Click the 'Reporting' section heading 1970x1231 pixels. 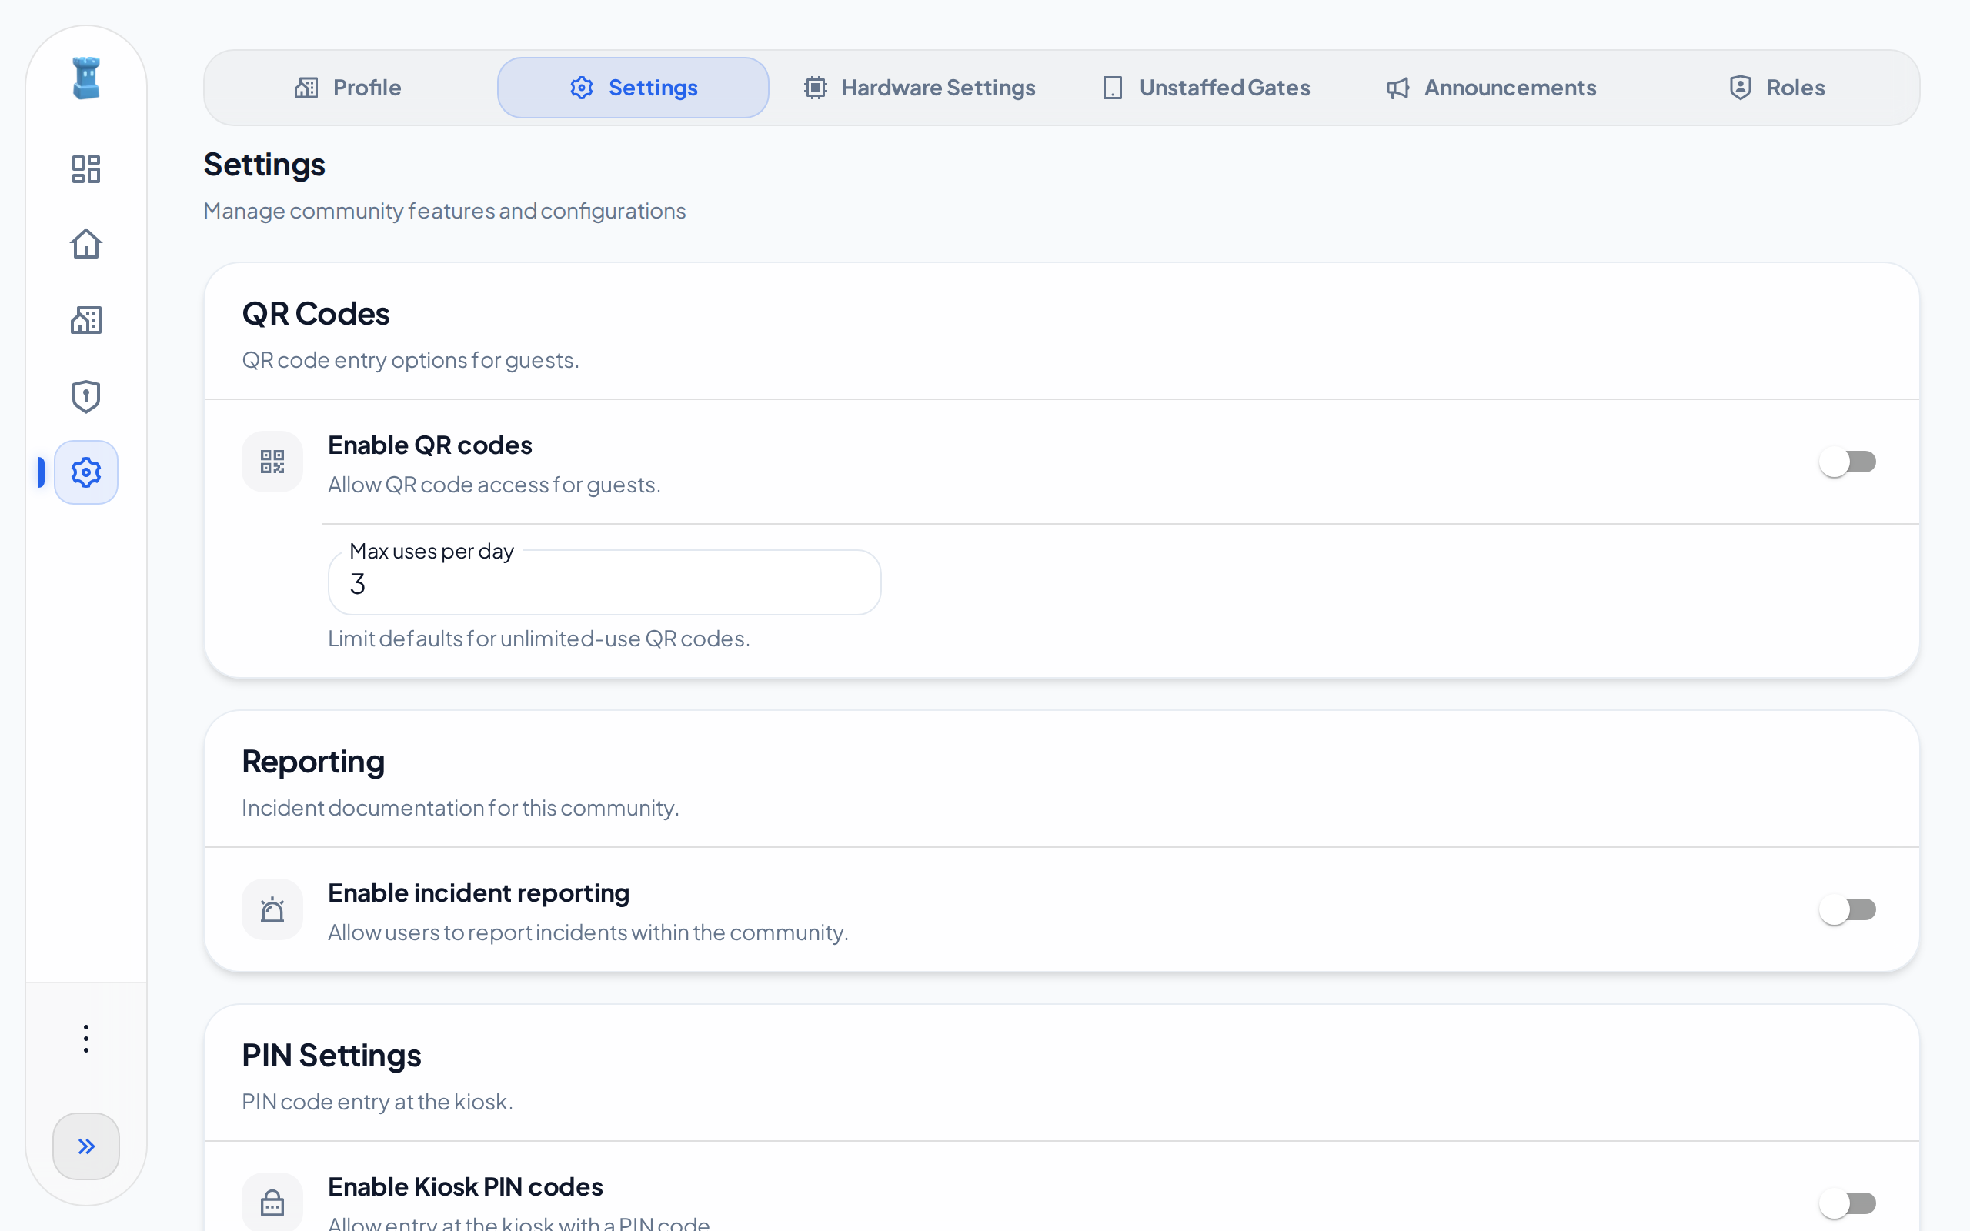pos(313,762)
